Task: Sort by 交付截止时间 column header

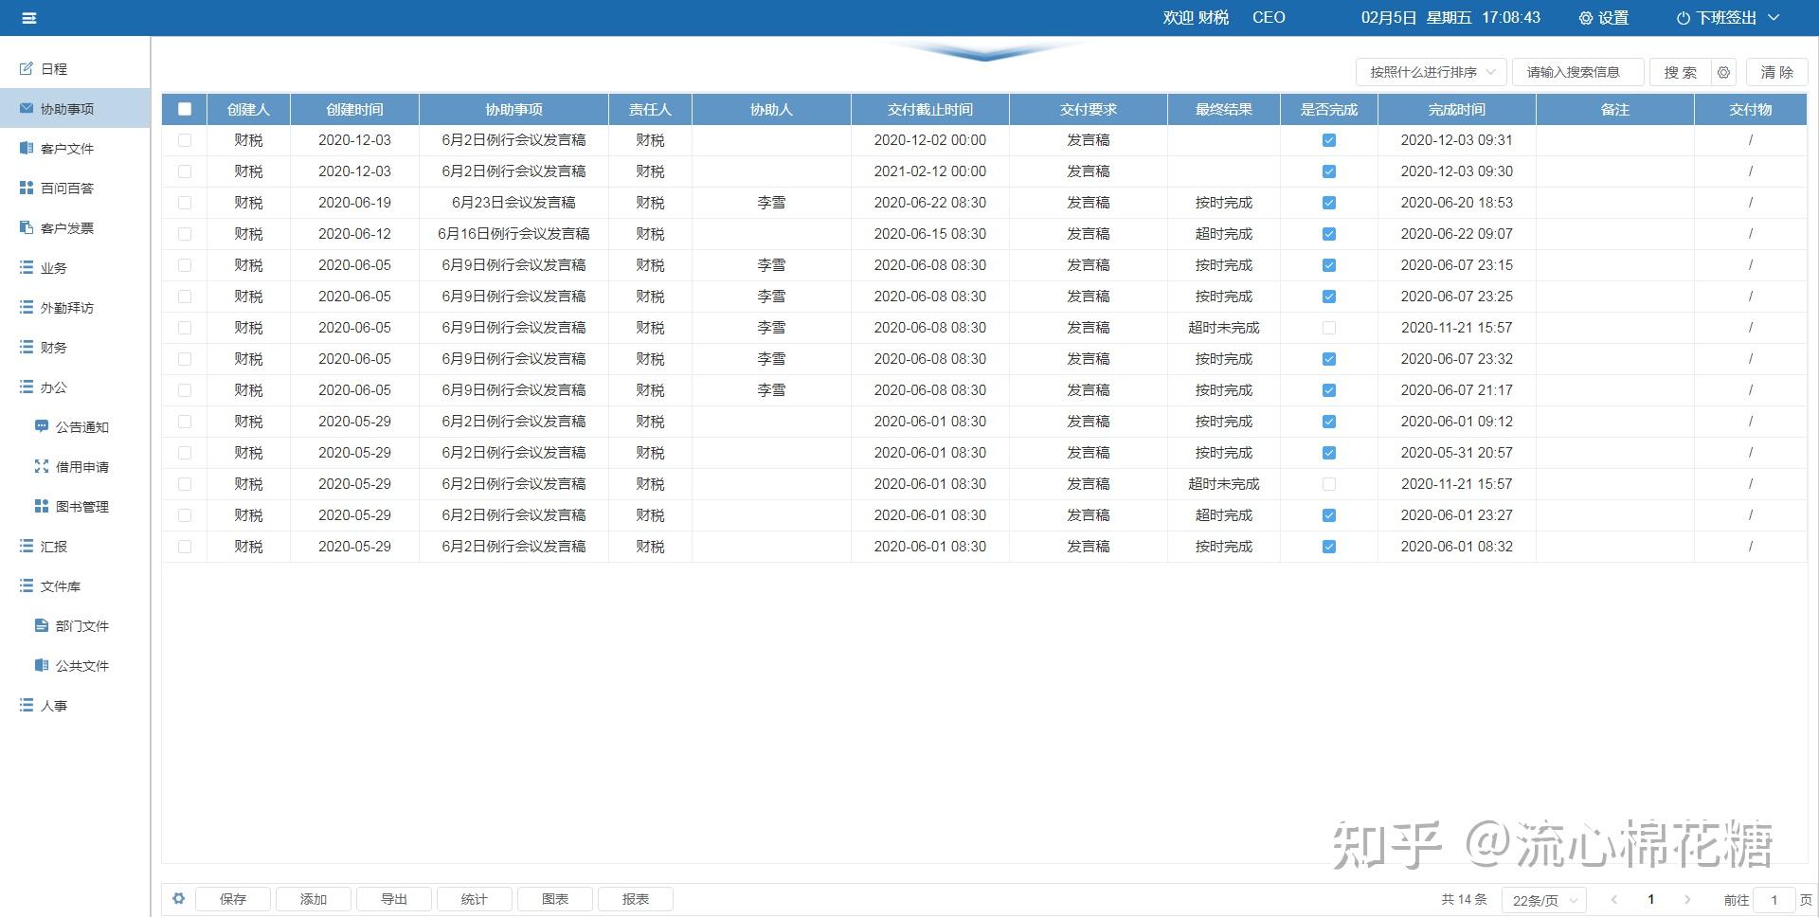Action: [930, 109]
